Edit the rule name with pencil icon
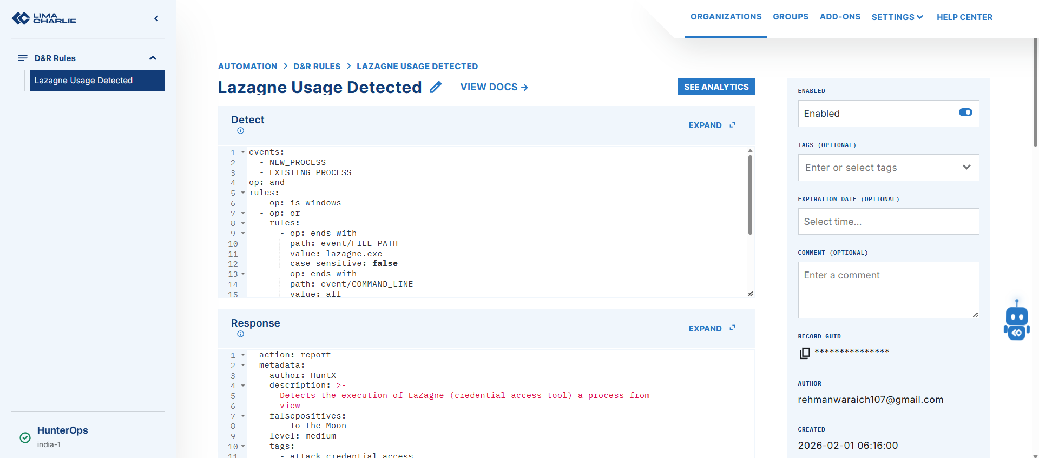 pyautogui.click(x=436, y=87)
